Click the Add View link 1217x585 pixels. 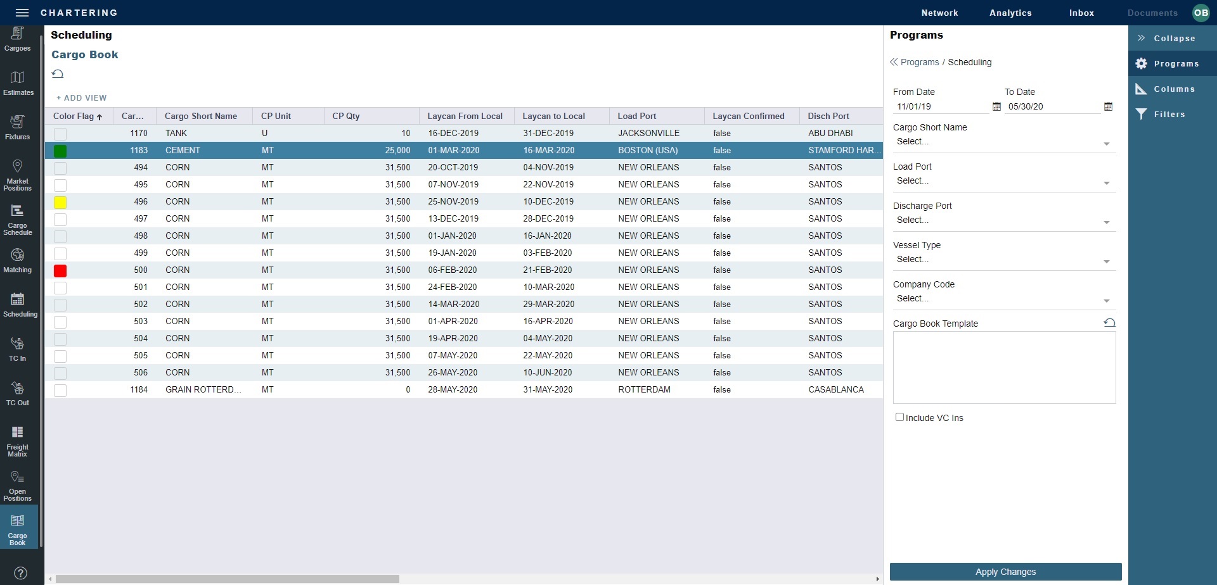(82, 98)
